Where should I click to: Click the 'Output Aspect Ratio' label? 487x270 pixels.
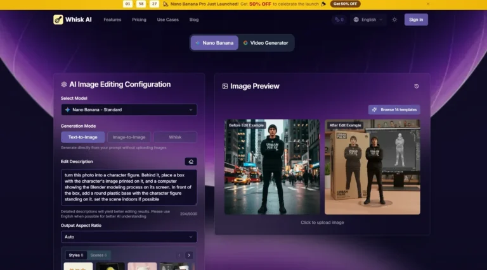click(81, 225)
